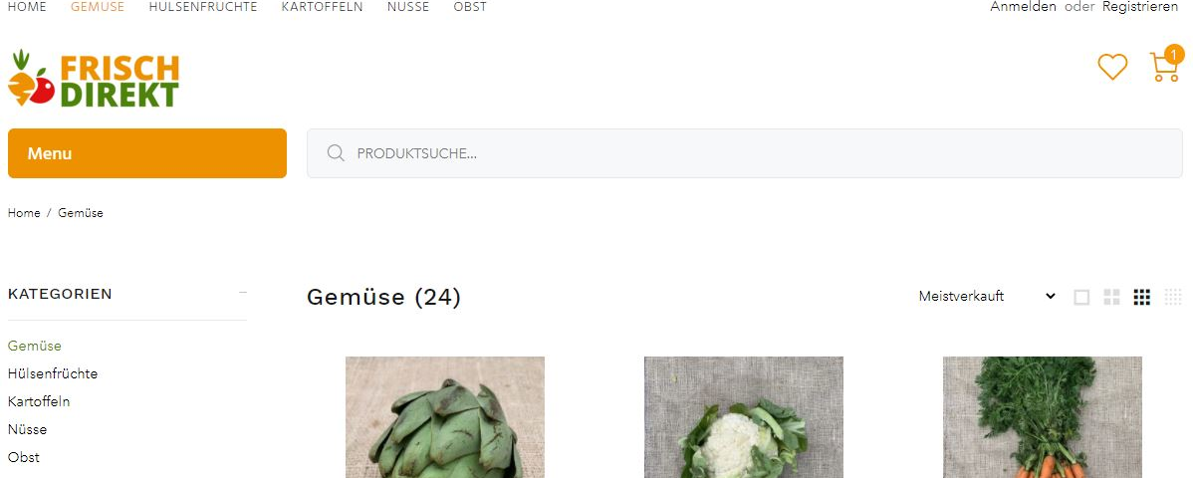
Task: Click the Anmelden link
Action: (1024, 7)
